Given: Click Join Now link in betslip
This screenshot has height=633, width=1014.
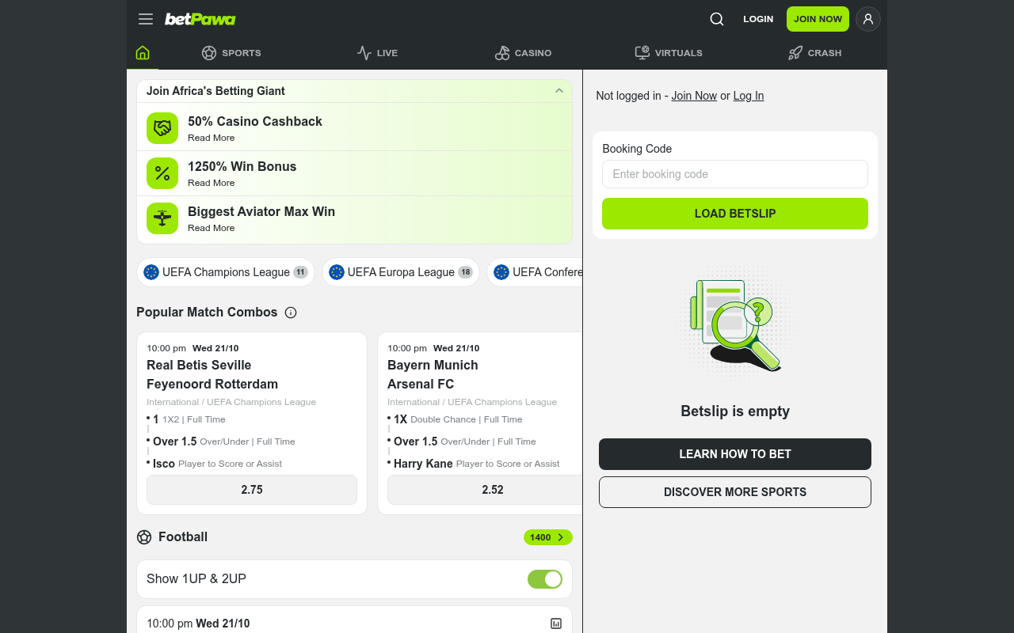Looking at the screenshot, I should click(x=694, y=96).
